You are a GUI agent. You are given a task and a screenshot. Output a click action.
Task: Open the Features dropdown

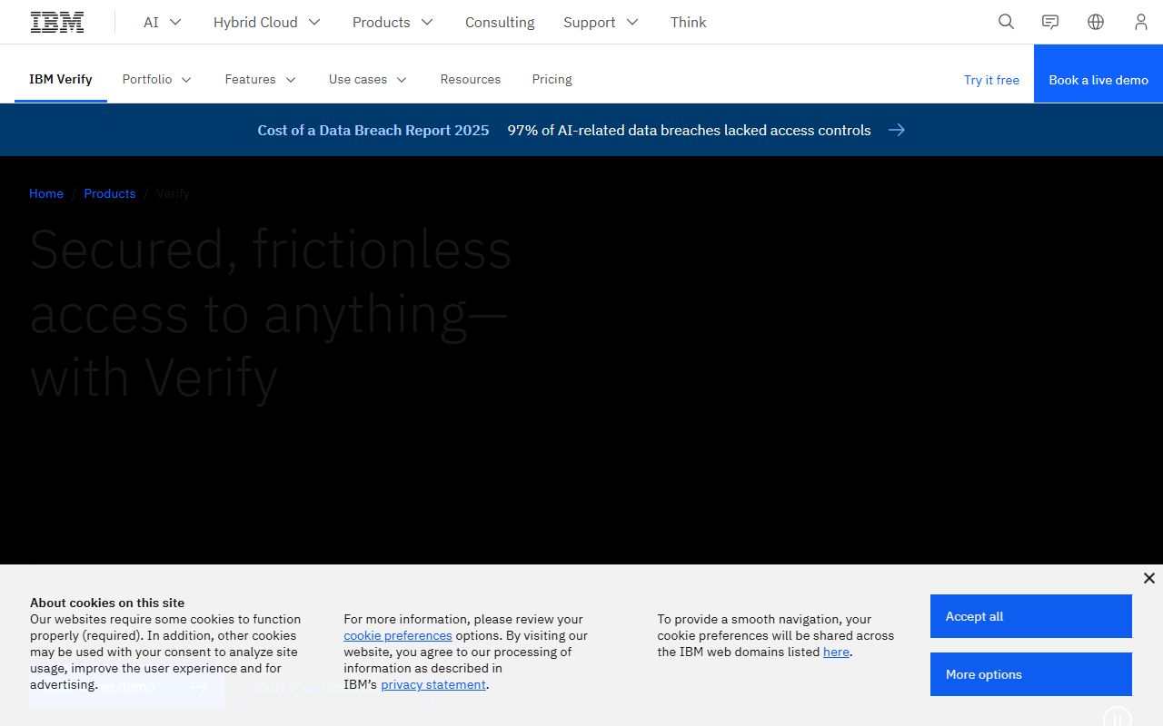coord(261,80)
